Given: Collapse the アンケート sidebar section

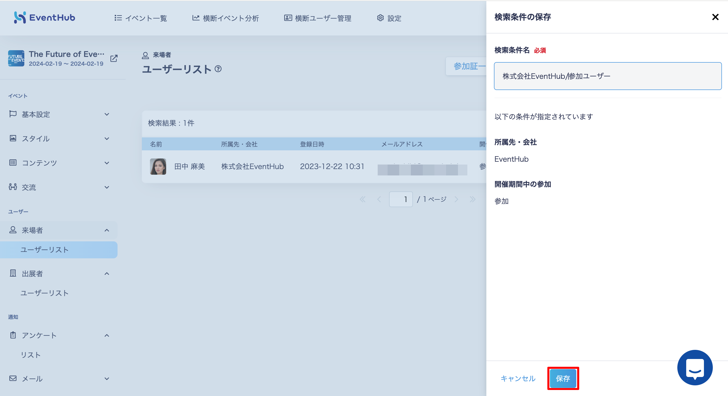Looking at the screenshot, I should [107, 335].
